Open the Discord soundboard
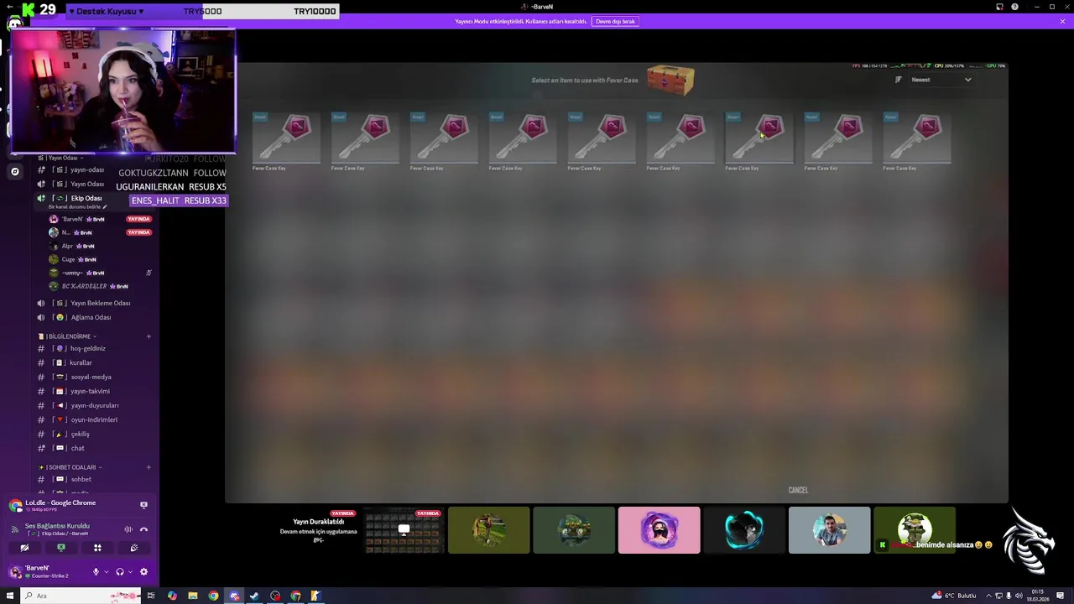 (x=134, y=548)
